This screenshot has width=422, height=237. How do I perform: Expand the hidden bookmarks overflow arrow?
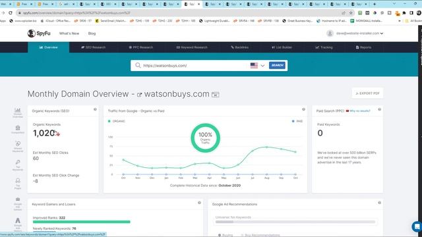[400, 20]
